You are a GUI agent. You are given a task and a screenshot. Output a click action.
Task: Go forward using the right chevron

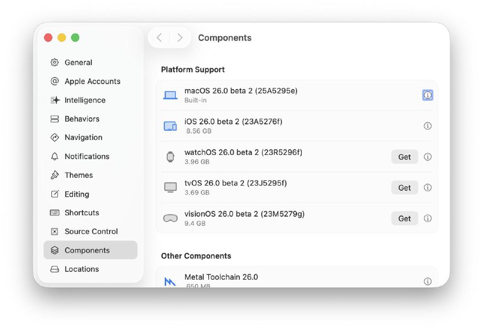(x=179, y=37)
